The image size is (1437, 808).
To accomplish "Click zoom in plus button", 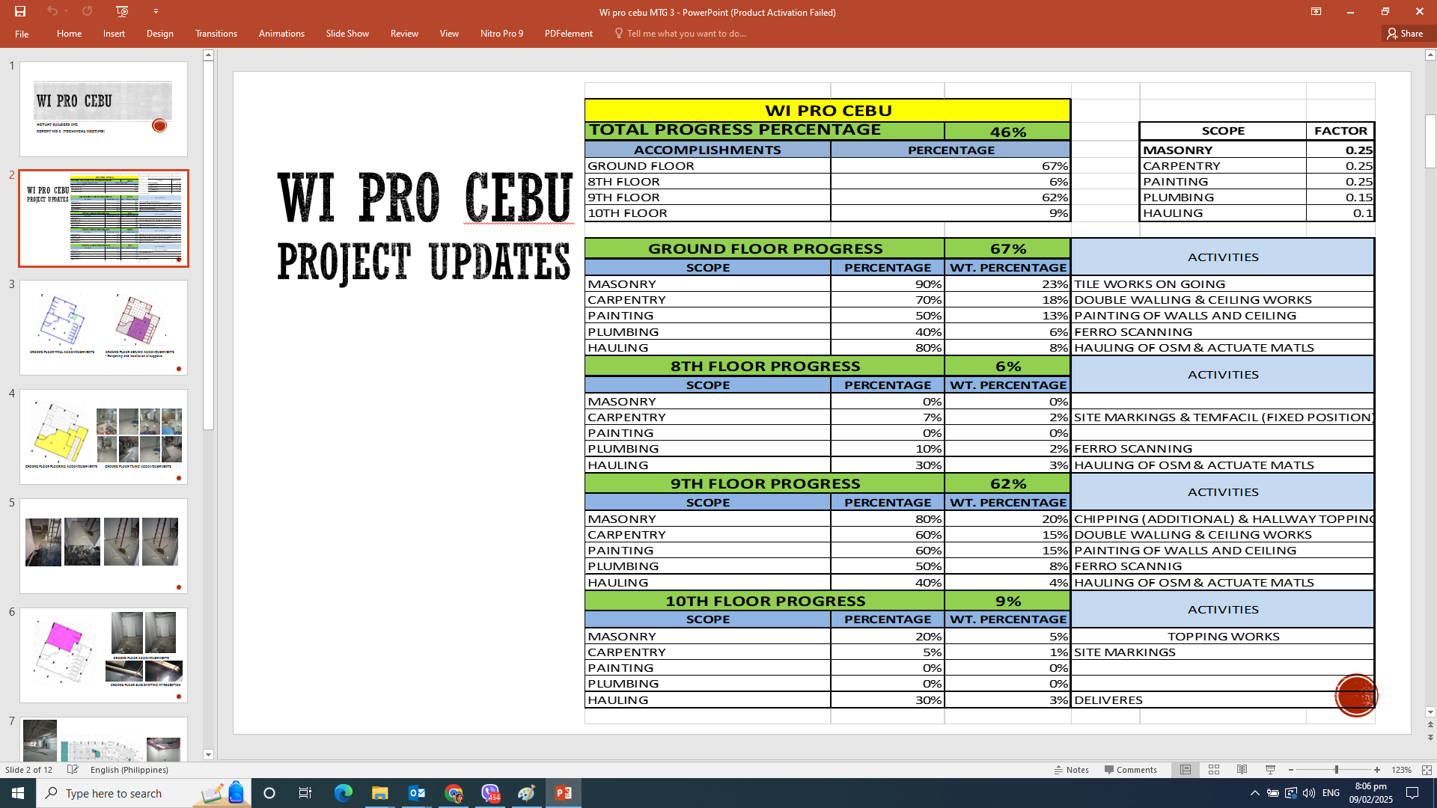I will click(1377, 770).
